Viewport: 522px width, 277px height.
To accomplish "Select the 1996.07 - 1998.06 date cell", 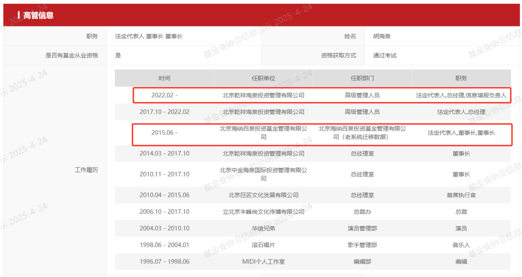I will 164,262.
